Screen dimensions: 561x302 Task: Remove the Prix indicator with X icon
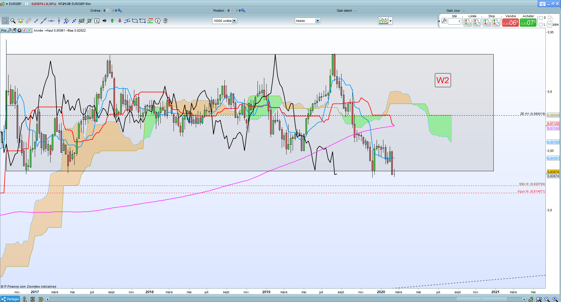click(20, 30)
